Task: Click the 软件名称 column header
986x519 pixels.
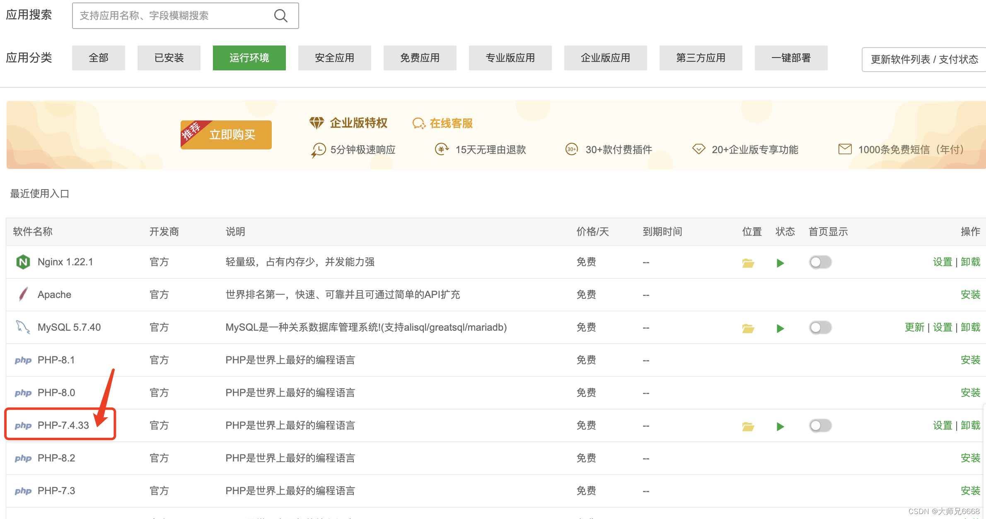Action: click(33, 232)
